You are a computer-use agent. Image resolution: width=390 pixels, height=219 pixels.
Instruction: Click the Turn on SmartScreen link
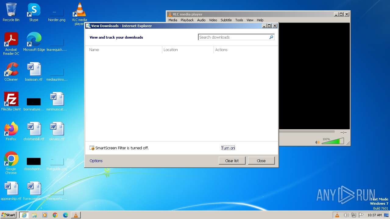(228, 148)
